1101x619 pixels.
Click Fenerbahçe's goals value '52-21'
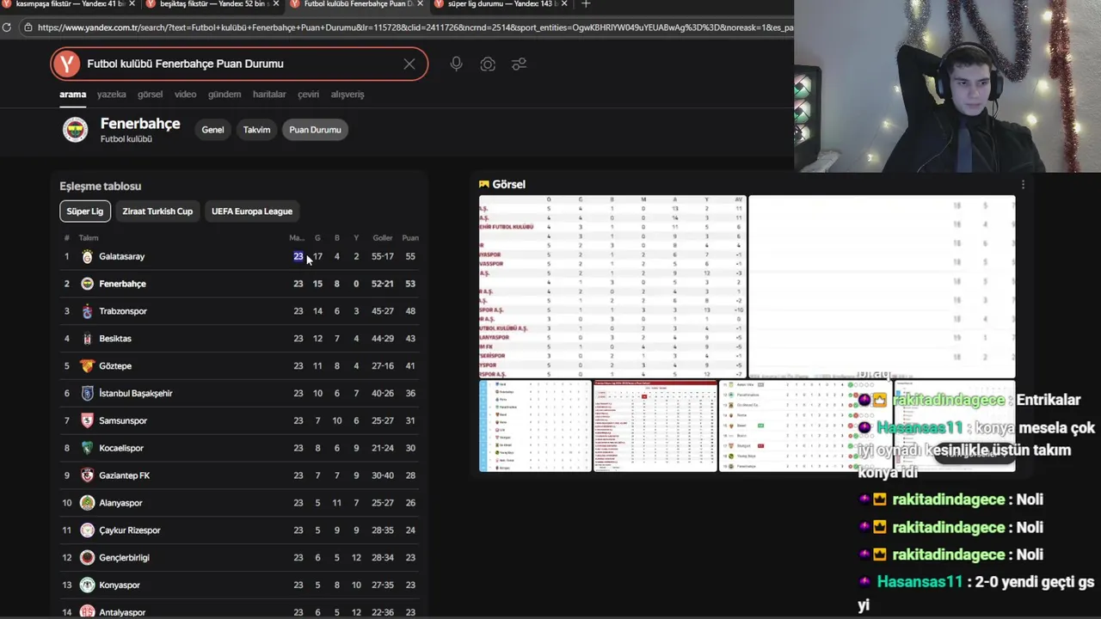[383, 284]
